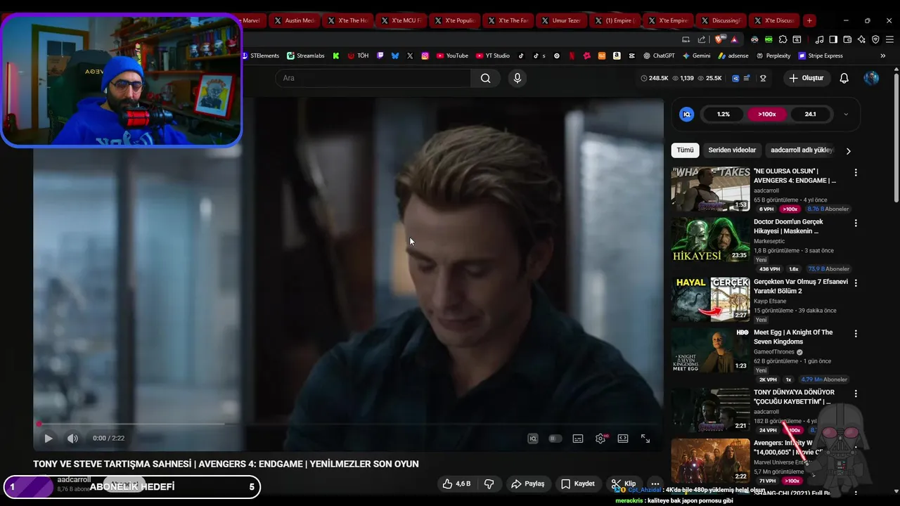This screenshot has height=506, width=900.
Task: Toggle the autoplay switch in player
Action: click(555, 439)
